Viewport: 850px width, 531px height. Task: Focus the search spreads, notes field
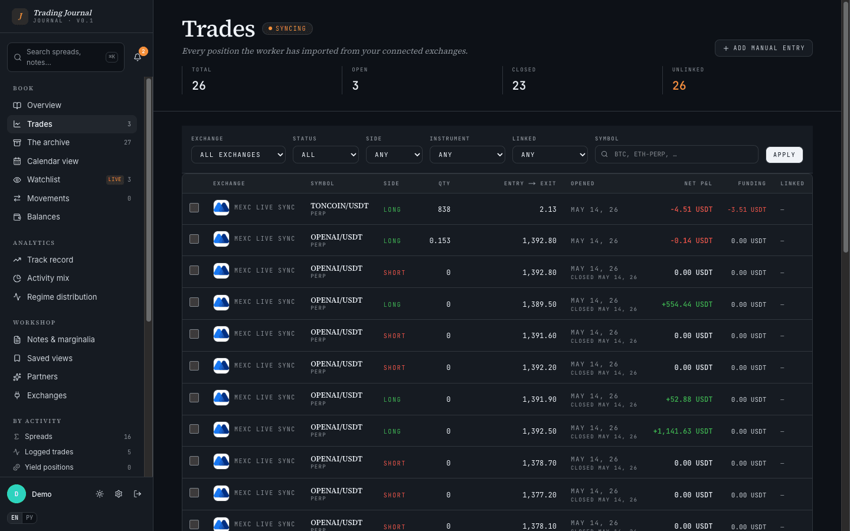[x=66, y=57]
